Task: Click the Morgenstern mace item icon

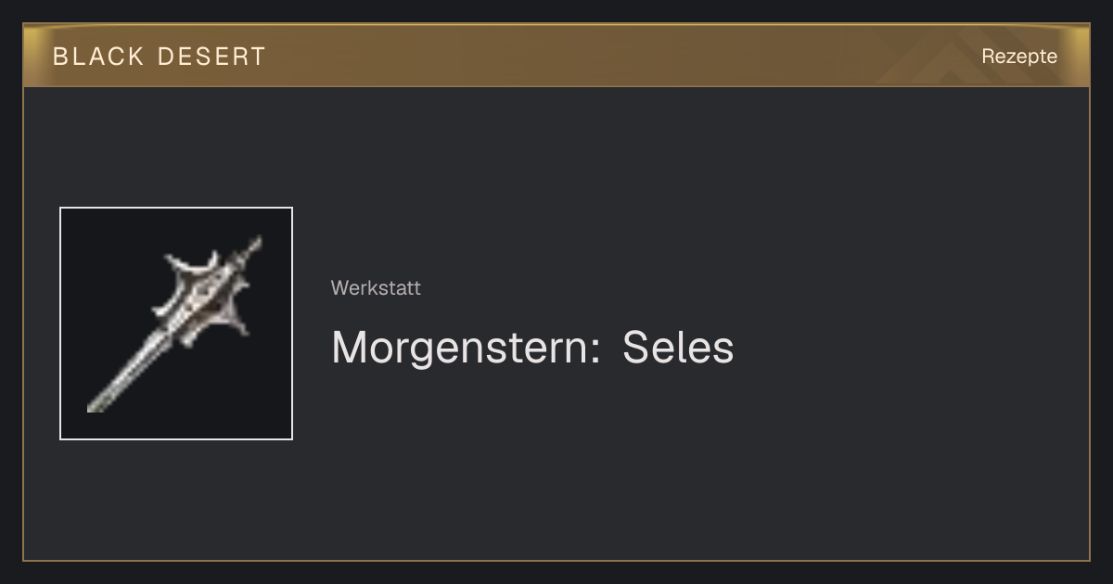Action: [x=175, y=324]
